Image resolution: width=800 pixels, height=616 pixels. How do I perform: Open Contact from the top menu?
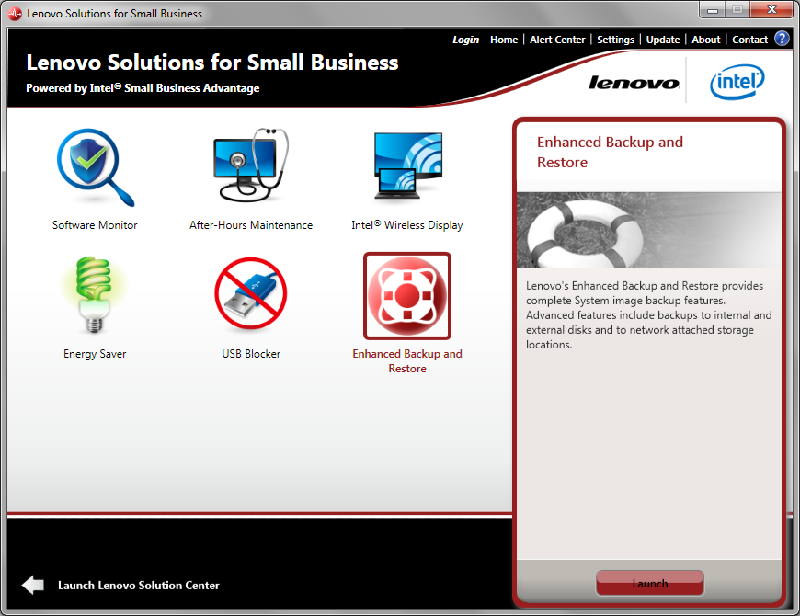click(749, 40)
